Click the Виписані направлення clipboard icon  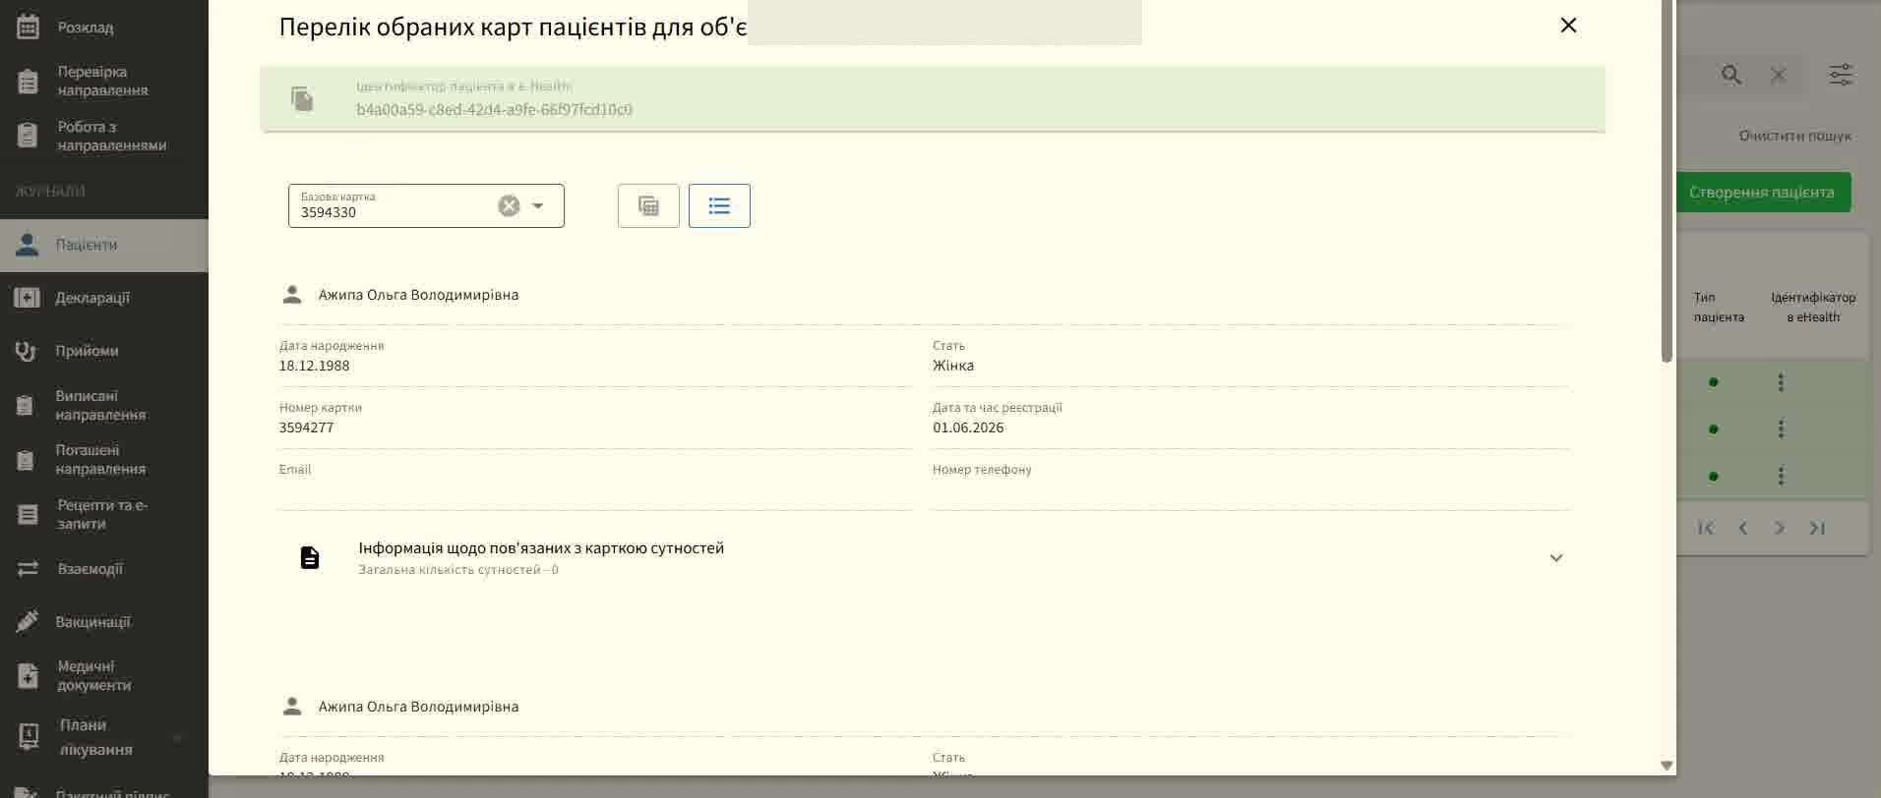coord(27,405)
